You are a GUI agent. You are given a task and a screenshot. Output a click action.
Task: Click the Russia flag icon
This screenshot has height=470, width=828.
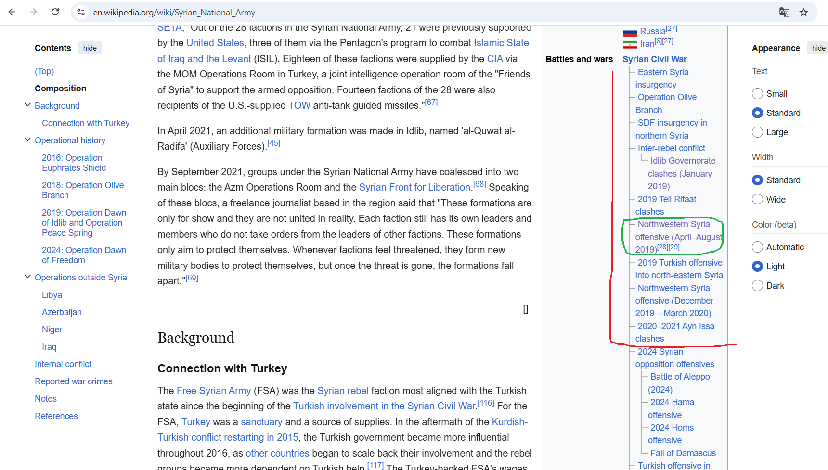pos(630,33)
